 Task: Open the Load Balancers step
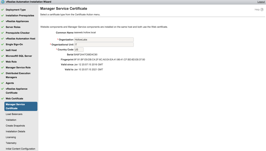(14, 114)
